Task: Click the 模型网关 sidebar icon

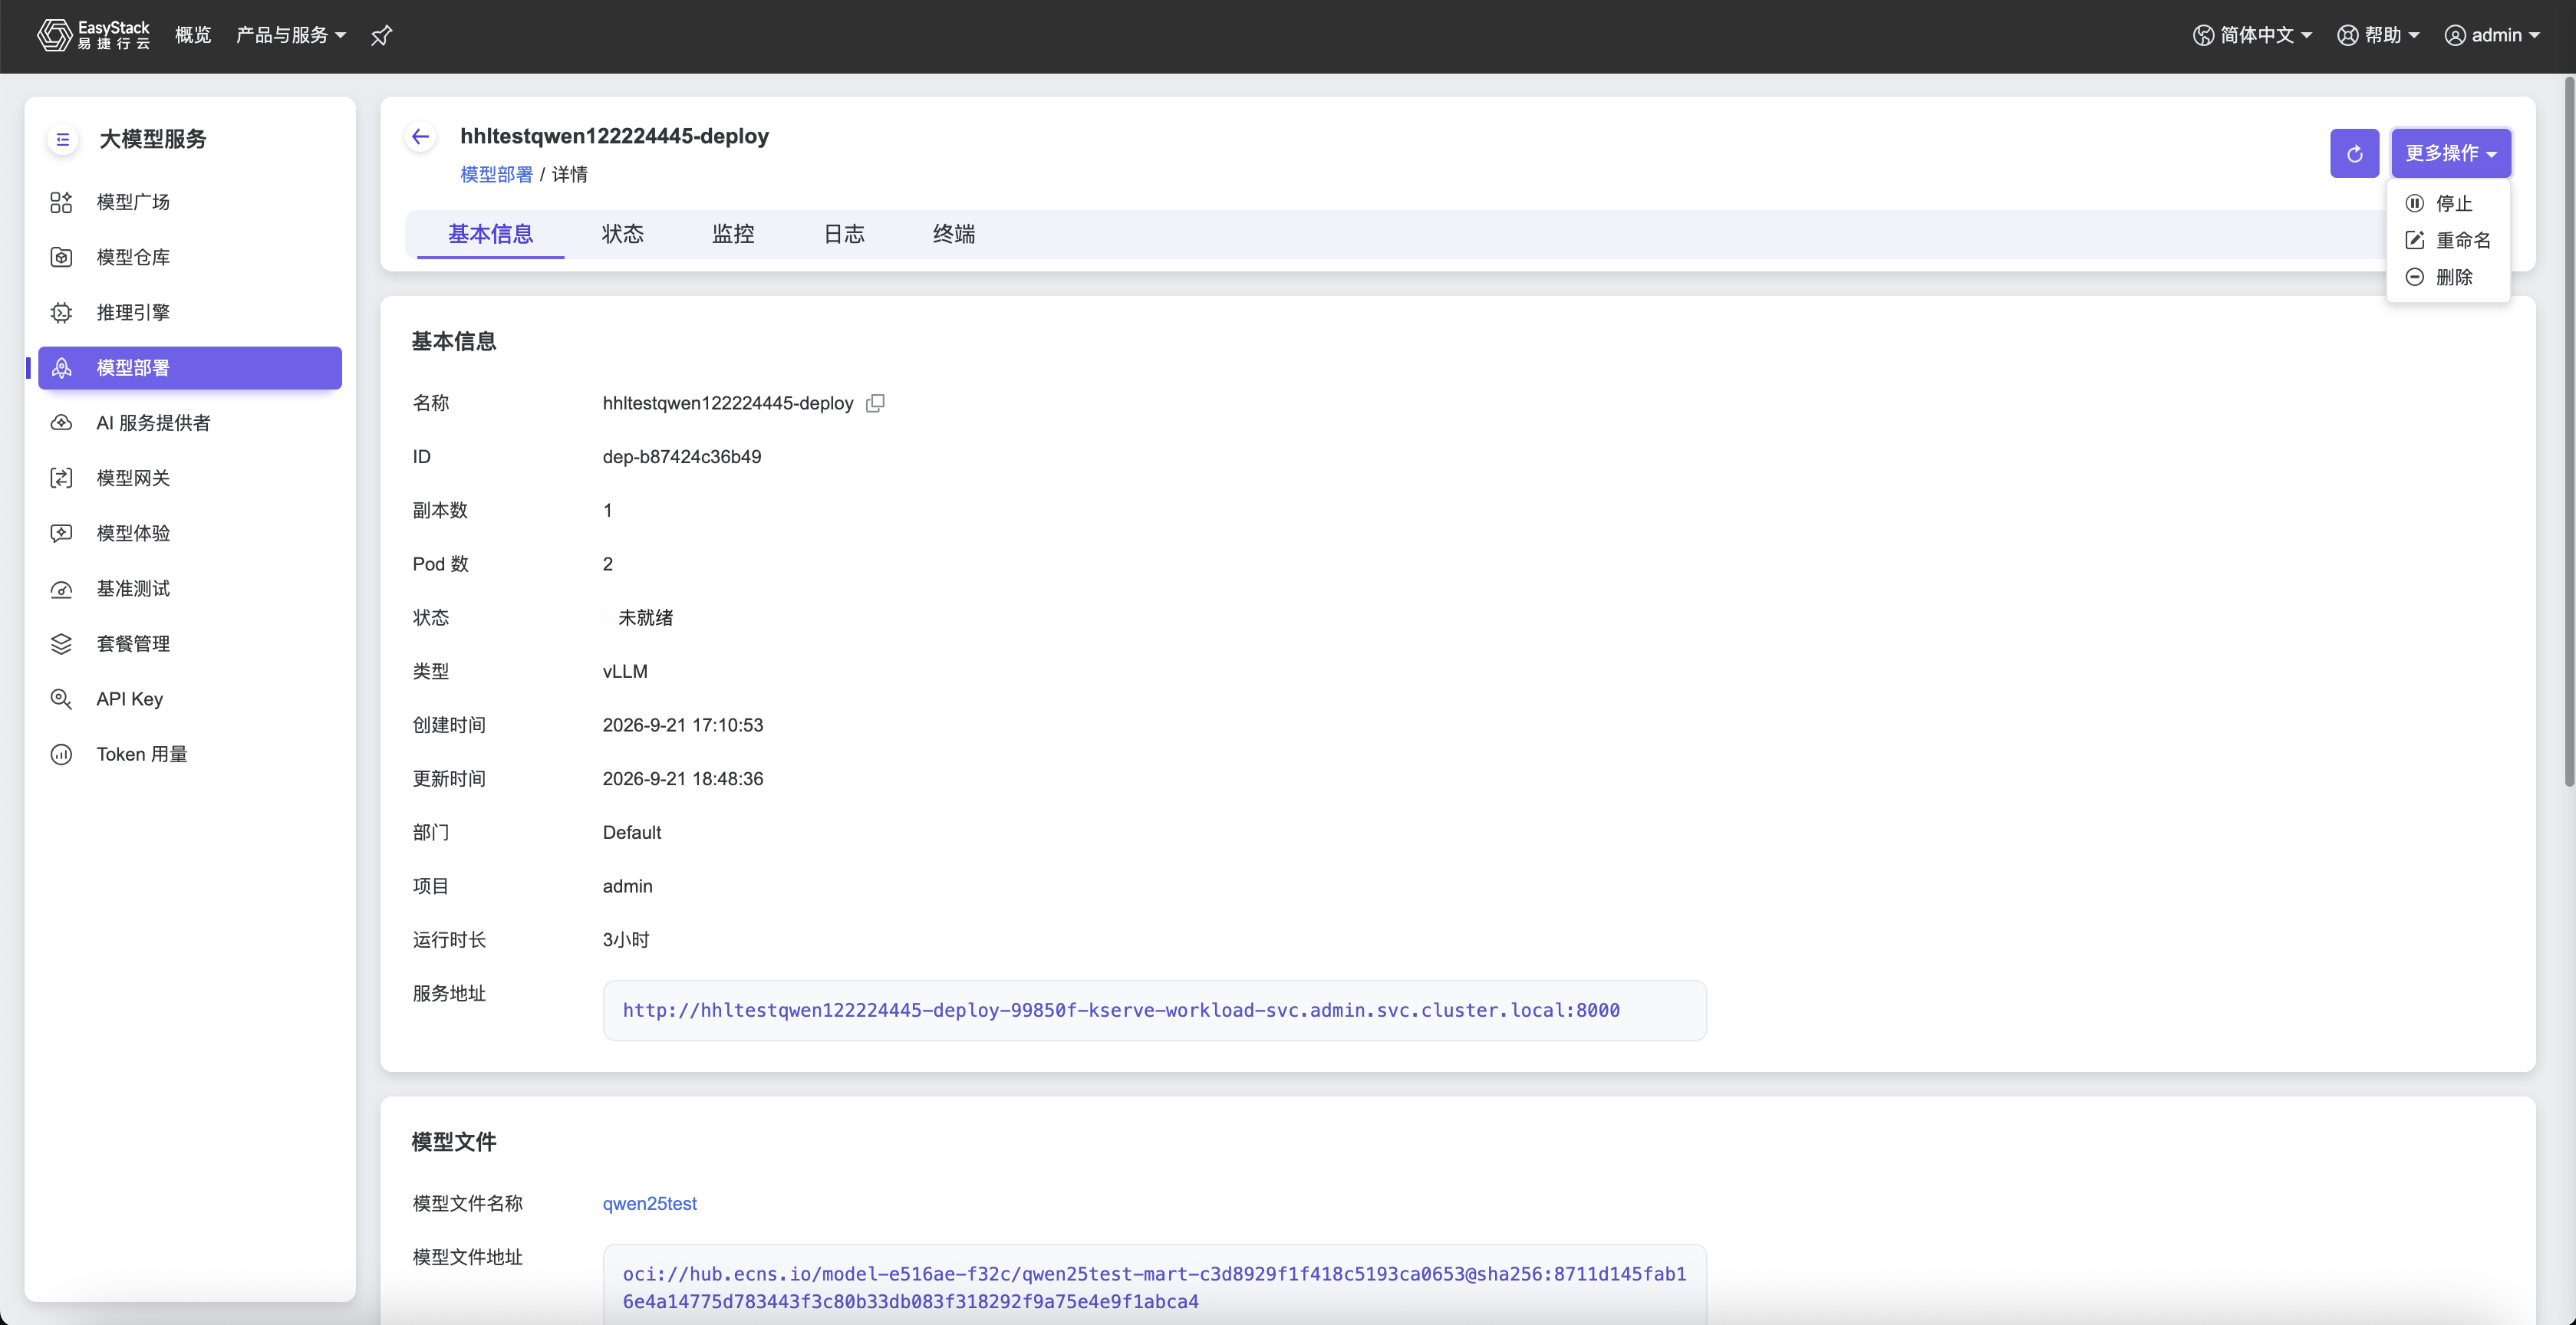Action: pos(61,478)
